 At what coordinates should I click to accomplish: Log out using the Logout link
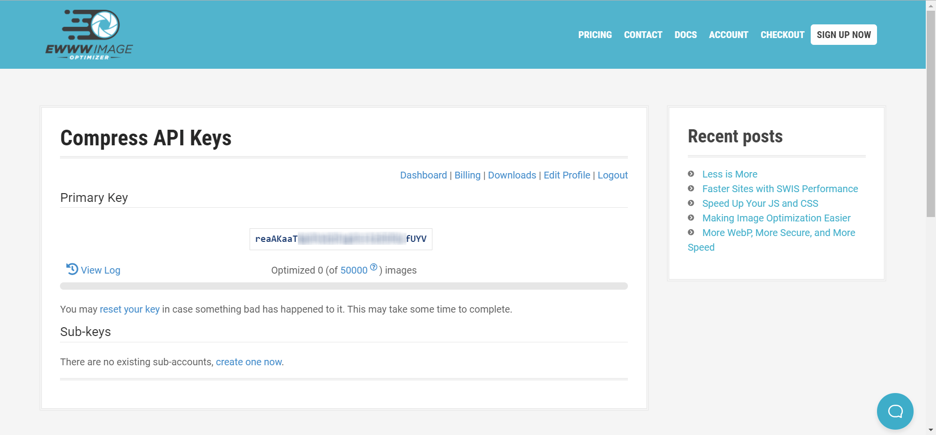[612, 175]
